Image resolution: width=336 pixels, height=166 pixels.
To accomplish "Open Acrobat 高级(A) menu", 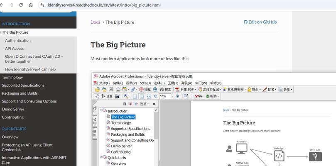I will point(186,83).
